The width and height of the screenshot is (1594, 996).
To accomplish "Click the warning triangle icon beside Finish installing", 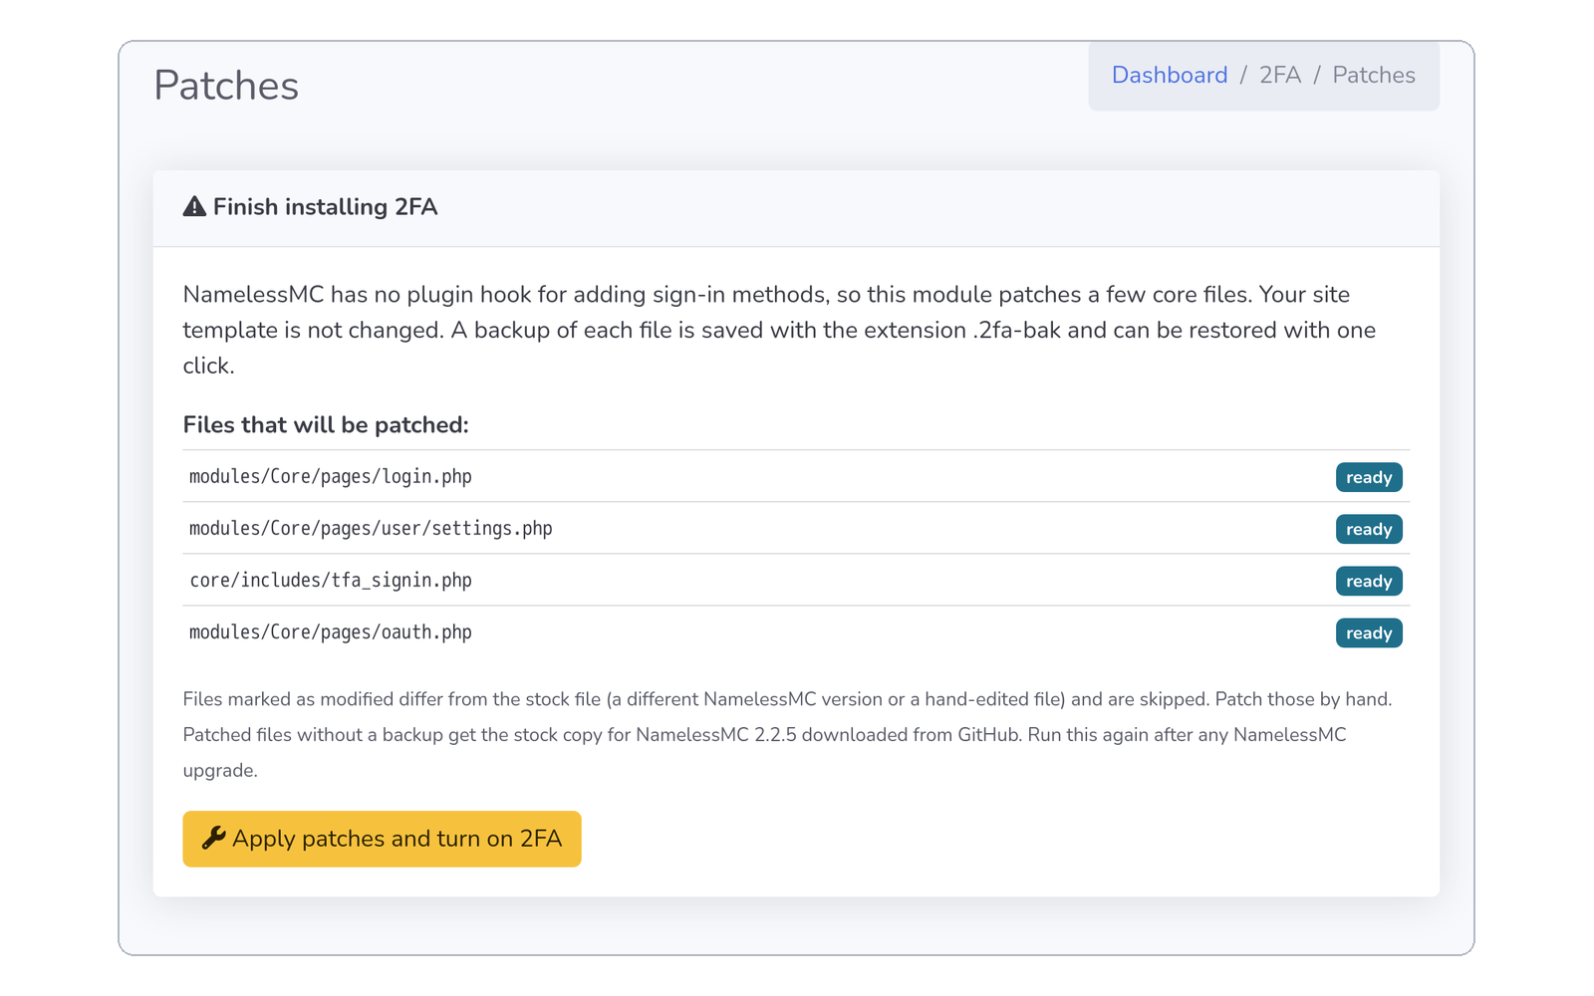I will coord(194,206).
